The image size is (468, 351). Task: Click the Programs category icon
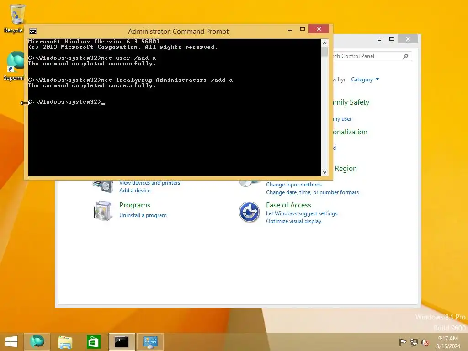click(103, 211)
